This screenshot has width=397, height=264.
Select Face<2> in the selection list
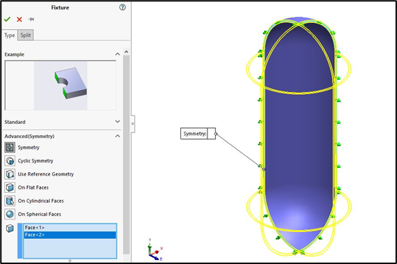click(x=70, y=235)
